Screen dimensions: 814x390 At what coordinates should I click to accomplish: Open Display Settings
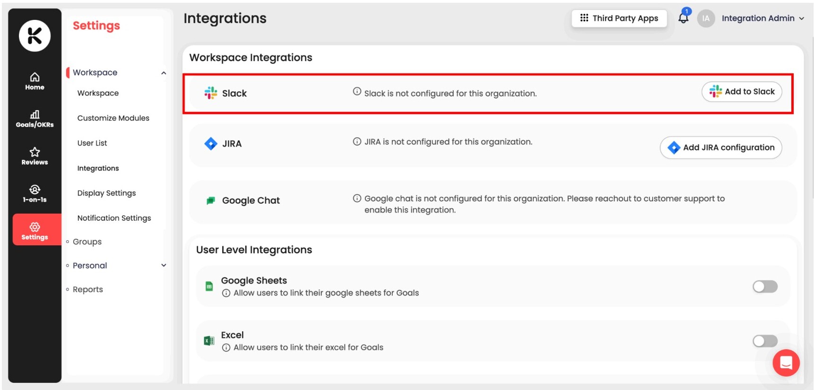[106, 193]
